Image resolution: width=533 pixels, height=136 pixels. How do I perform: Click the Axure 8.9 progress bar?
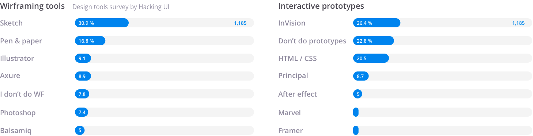83,76
